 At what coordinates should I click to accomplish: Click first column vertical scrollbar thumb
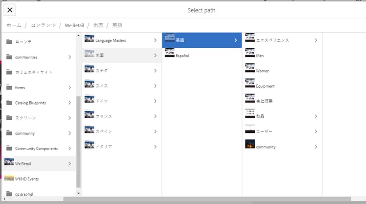coord(79,142)
